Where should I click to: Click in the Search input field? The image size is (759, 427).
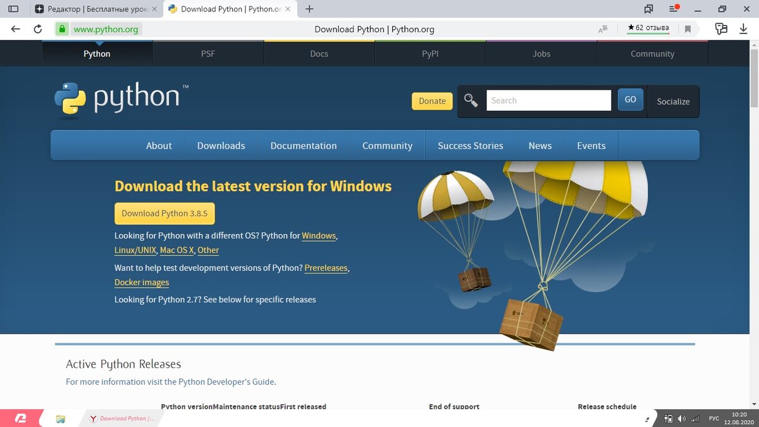coord(548,101)
